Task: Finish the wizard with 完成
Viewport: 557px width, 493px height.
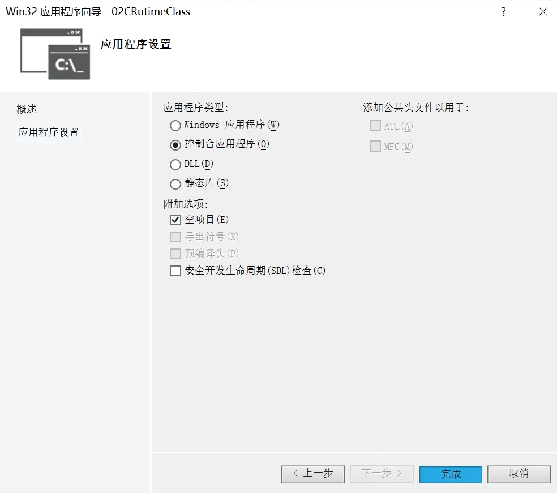Action: (451, 474)
